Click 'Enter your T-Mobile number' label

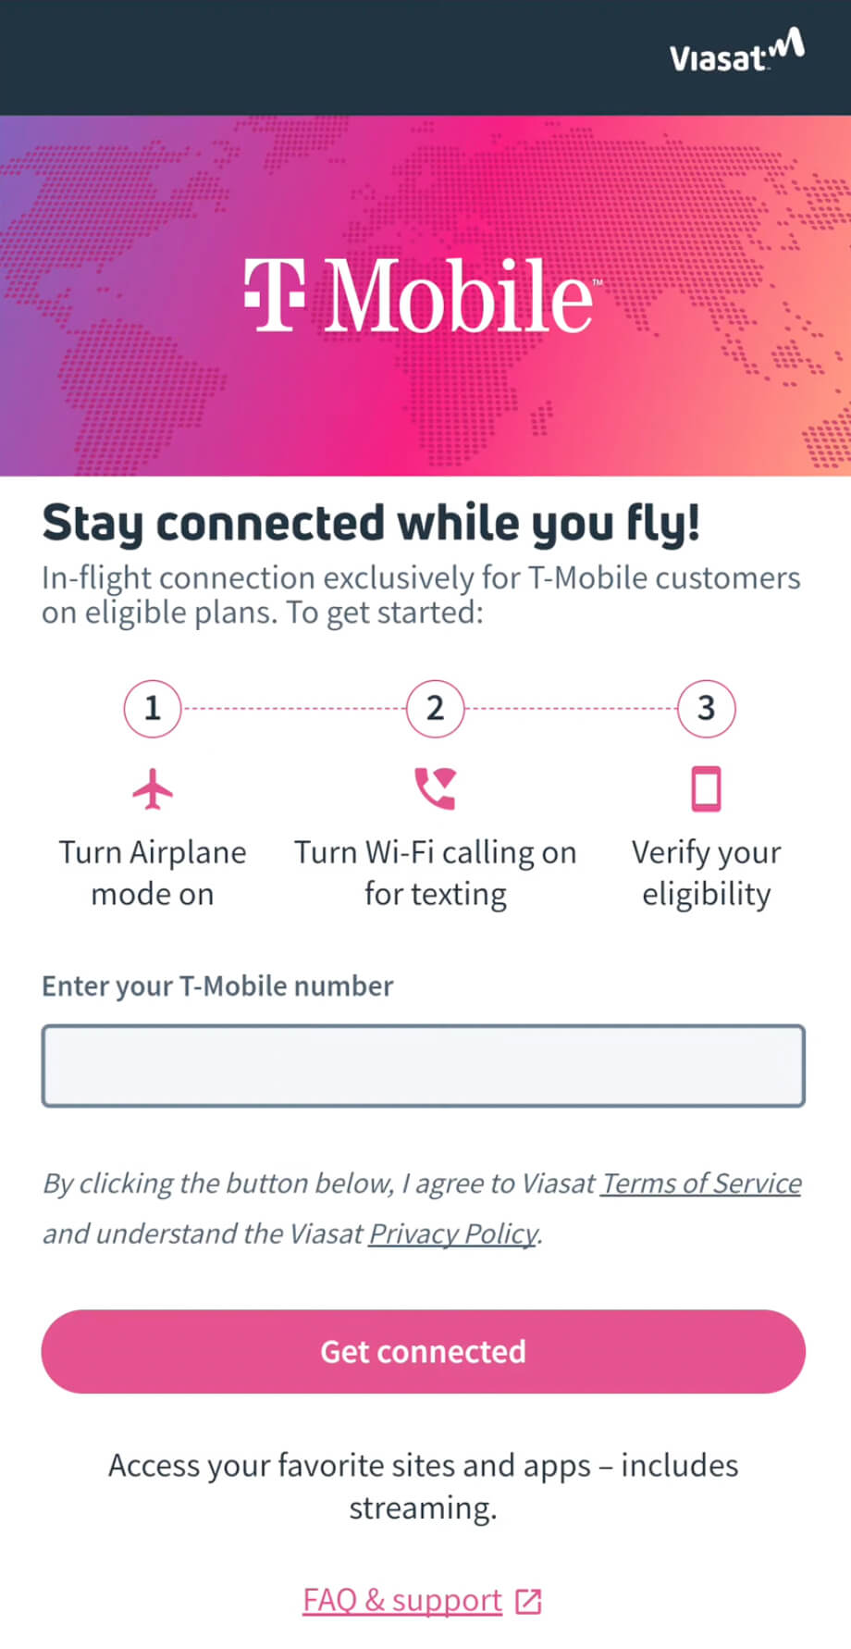(217, 986)
